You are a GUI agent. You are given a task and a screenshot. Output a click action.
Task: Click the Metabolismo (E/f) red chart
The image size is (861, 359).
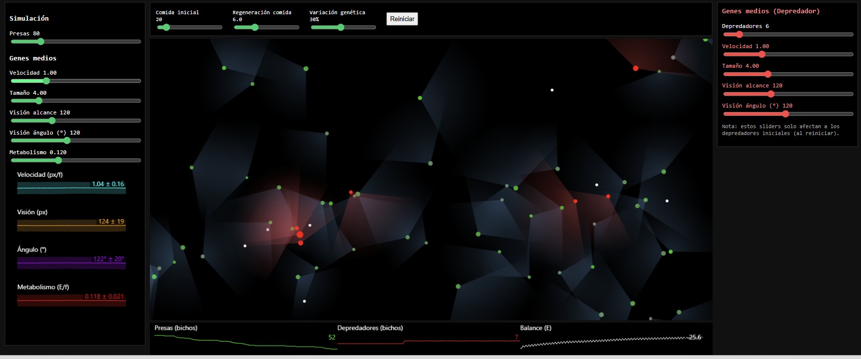[71, 300]
